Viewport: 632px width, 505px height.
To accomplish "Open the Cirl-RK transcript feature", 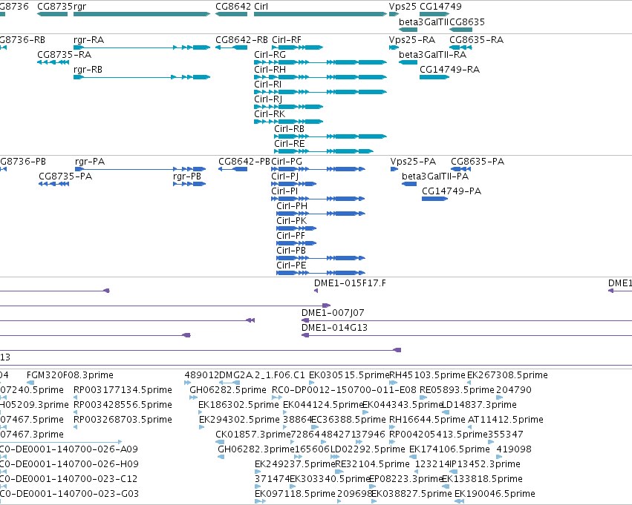I will click(x=289, y=122).
